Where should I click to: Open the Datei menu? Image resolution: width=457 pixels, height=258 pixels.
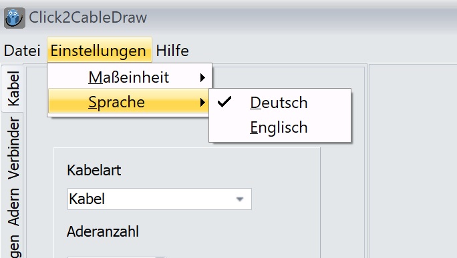22,51
